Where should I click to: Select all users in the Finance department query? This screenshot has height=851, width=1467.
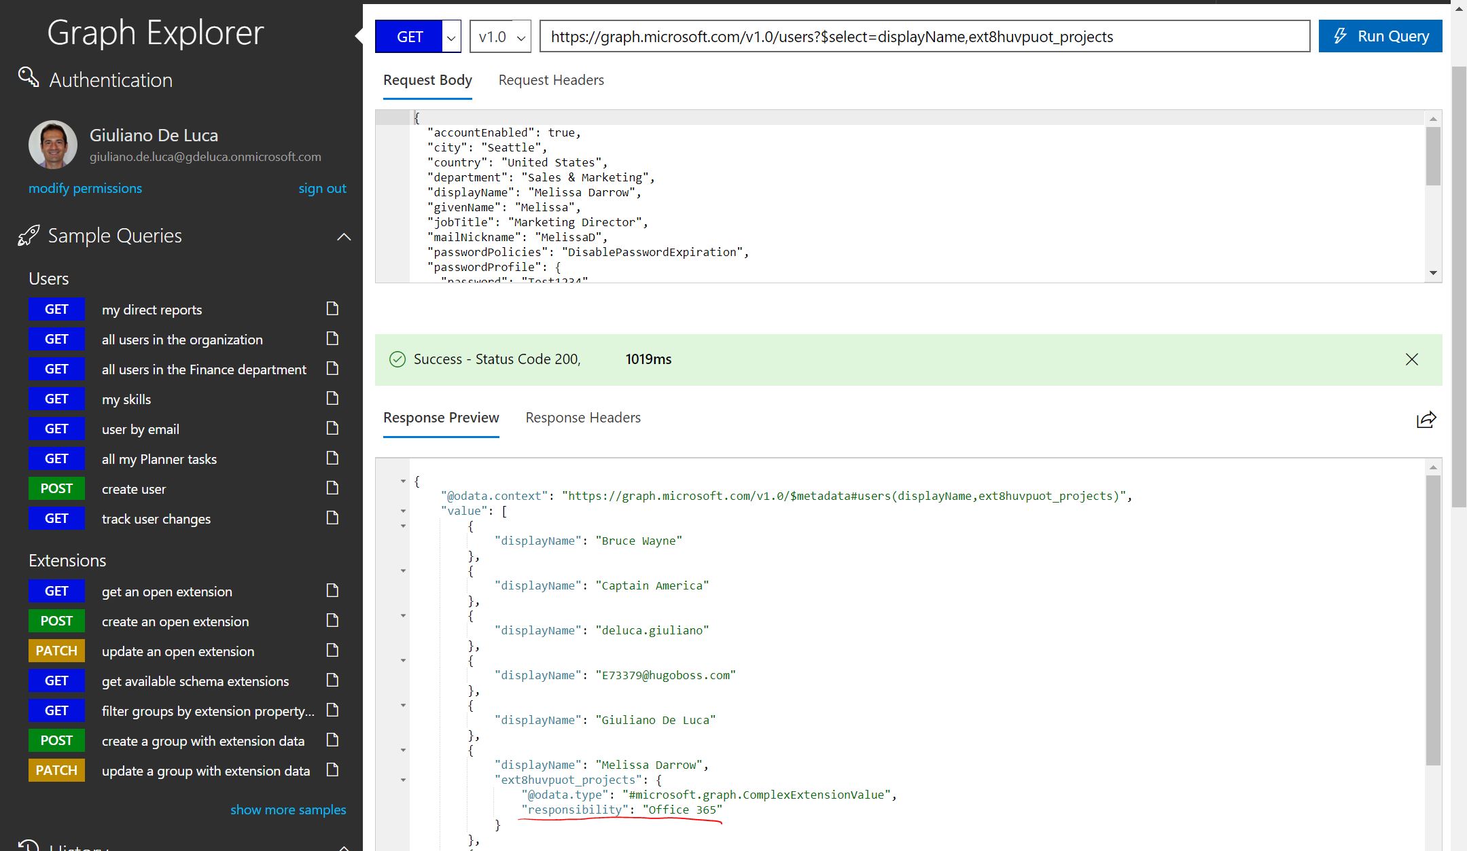(x=204, y=369)
